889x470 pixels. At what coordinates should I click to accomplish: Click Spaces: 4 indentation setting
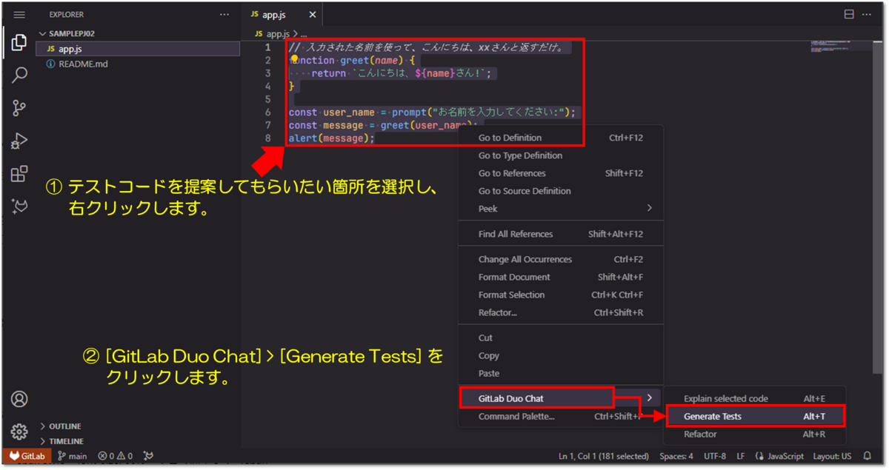click(676, 456)
